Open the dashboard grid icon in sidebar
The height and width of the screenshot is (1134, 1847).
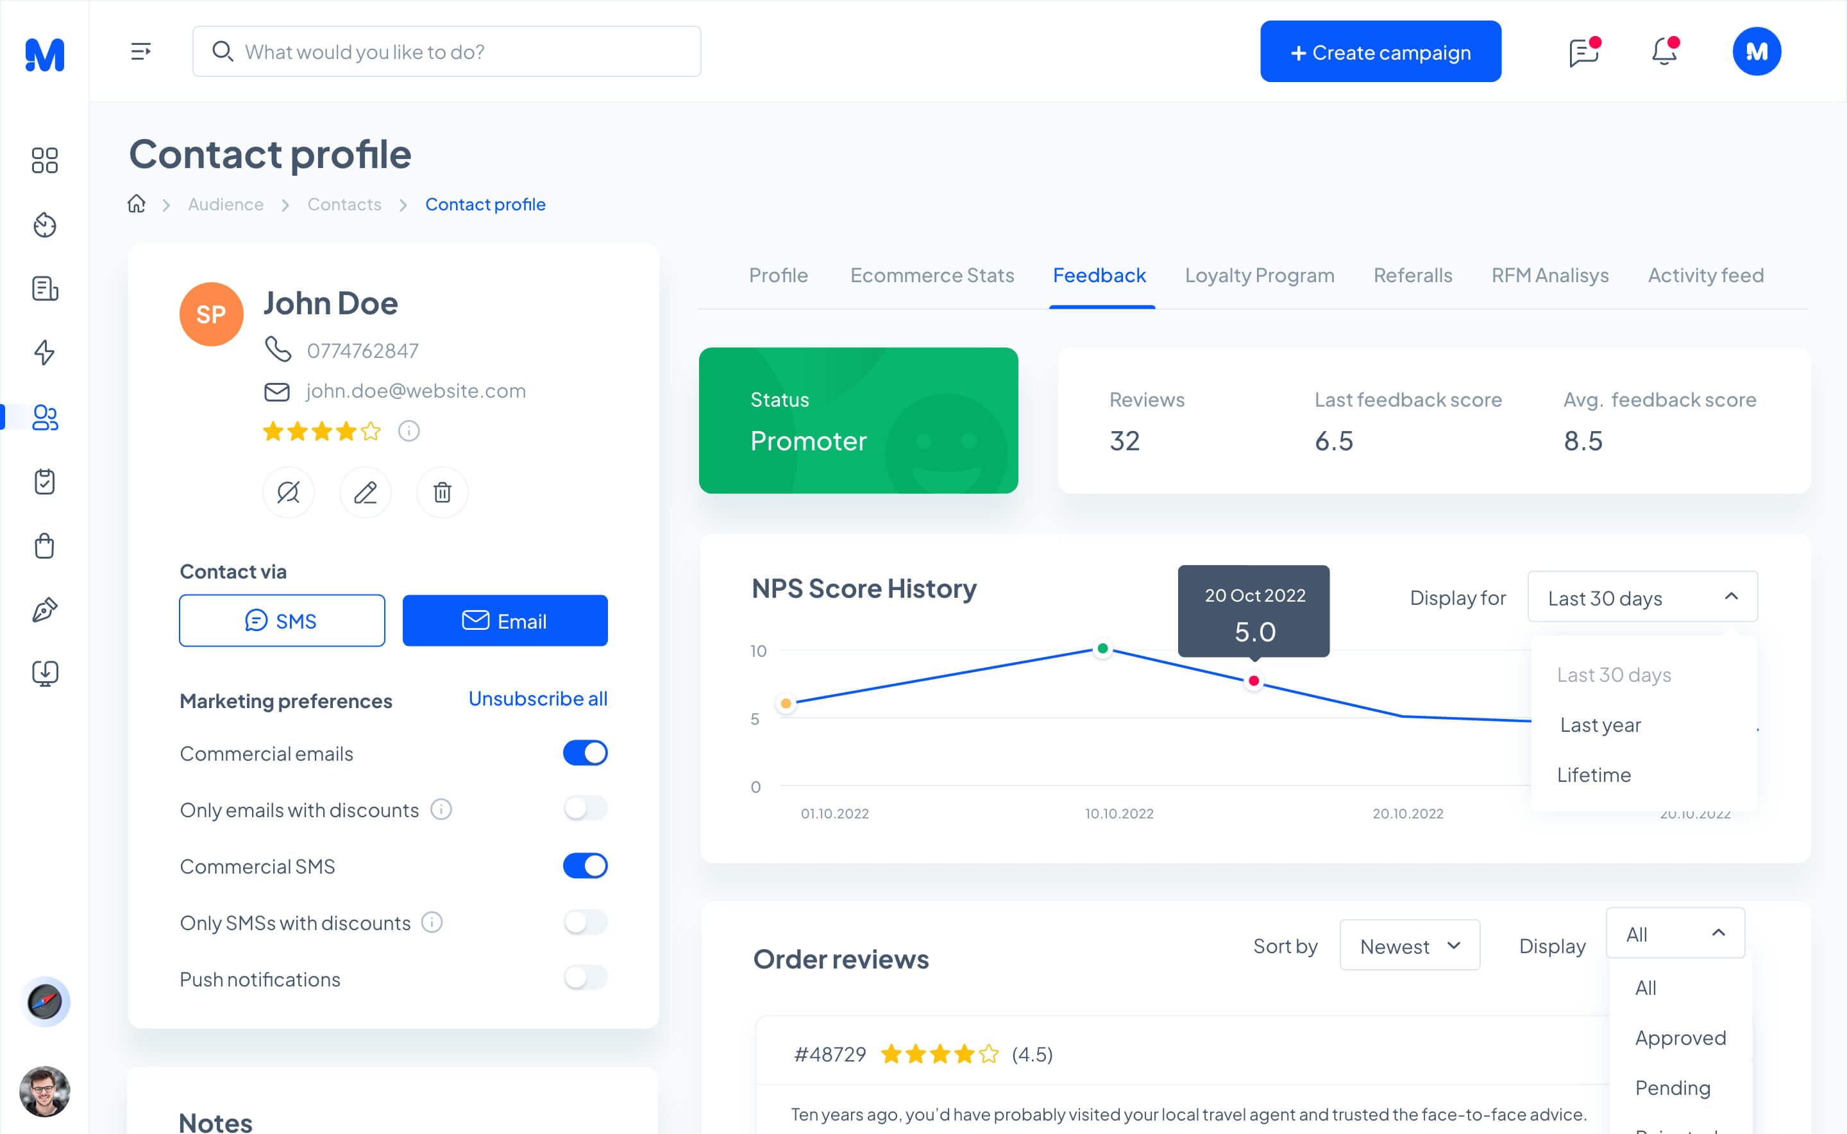(x=45, y=160)
